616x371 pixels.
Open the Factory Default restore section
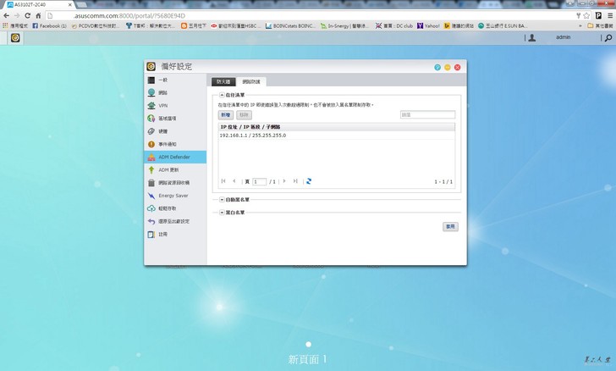click(175, 221)
